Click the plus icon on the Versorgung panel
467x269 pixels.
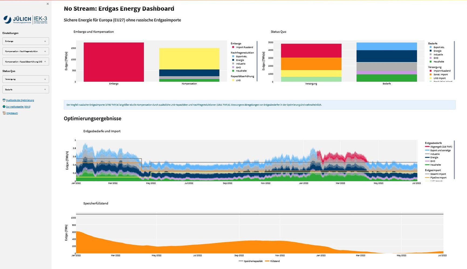(x=45, y=79)
